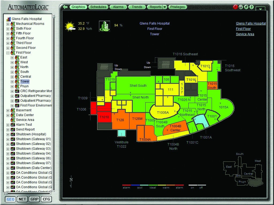Click the Mechanical Rooms area icon
Viewport: 274px width, 205px height.
point(13,24)
